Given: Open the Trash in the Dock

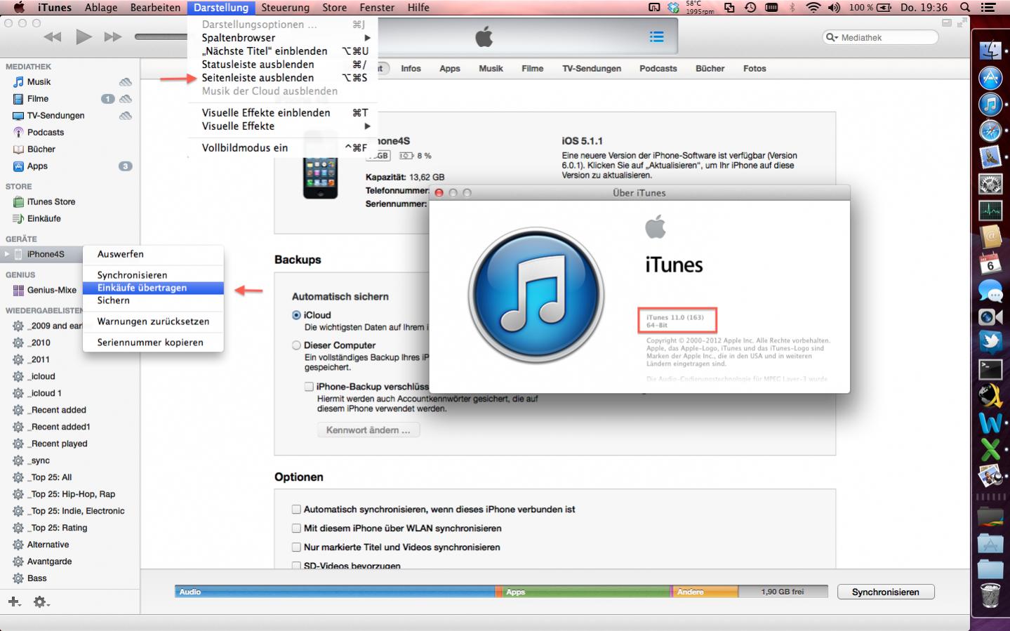Looking at the screenshot, I should click(x=990, y=595).
